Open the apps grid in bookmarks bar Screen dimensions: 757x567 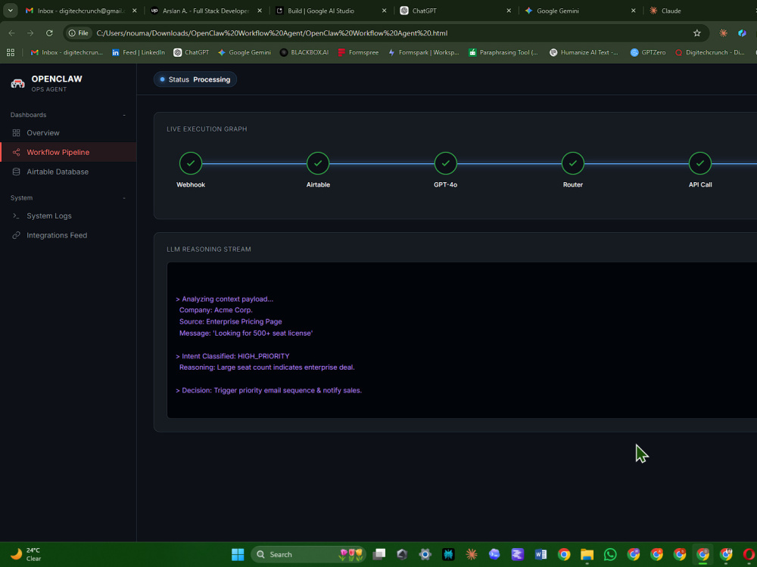tap(10, 53)
